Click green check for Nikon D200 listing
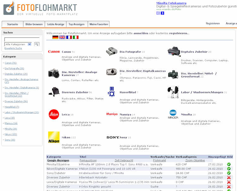The height and width of the screenshot is (191, 237). (x=229, y=169)
